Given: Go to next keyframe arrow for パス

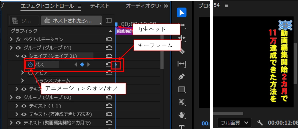Looking at the screenshot, I should (88, 65).
